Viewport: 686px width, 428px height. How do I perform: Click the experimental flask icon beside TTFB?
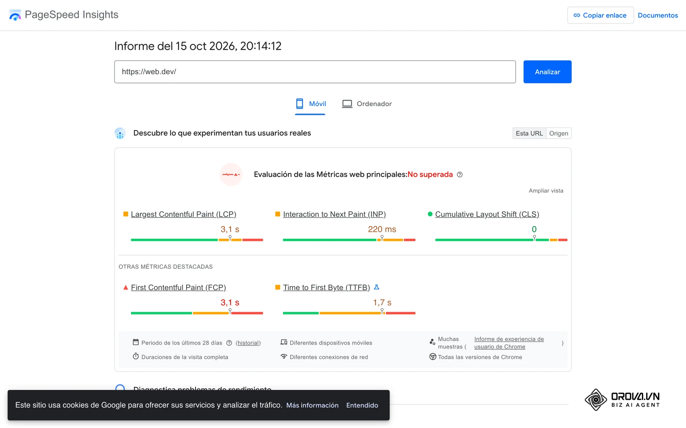[376, 287]
